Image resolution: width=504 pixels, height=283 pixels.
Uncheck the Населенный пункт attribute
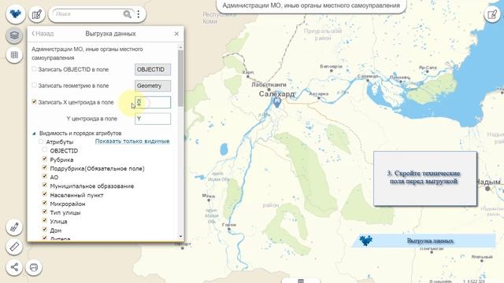(x=45, y=194)
